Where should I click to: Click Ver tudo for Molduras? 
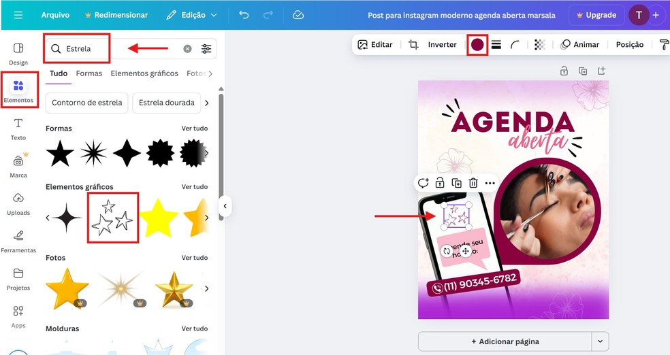(195, 328)
